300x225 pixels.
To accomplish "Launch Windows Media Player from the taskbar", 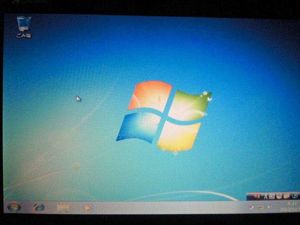I will coord(87,208).
